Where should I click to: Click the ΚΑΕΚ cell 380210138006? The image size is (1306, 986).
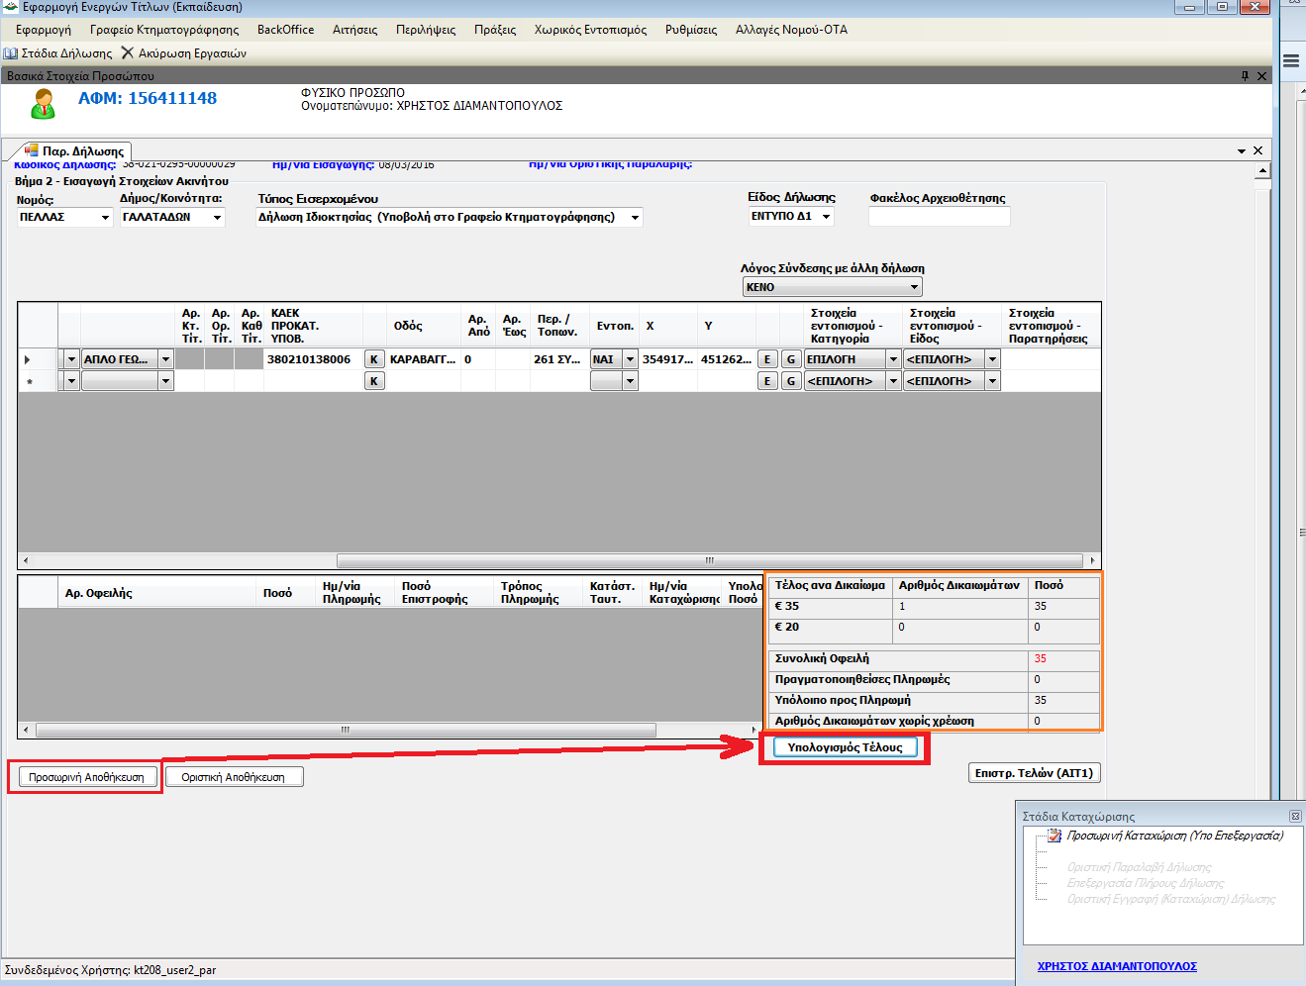click(312, 359)
